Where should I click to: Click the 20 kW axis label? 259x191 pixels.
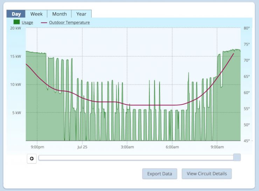(x=16, y=28)
